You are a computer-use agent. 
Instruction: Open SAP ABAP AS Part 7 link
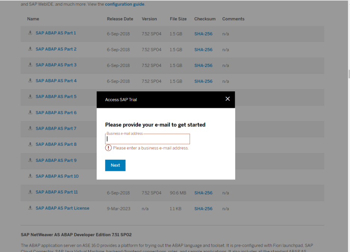(56, 129)
